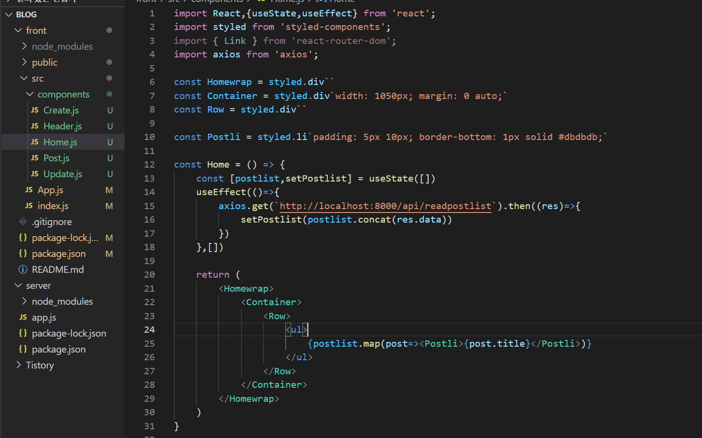Select Home.js in the explorer

(60, 142)
